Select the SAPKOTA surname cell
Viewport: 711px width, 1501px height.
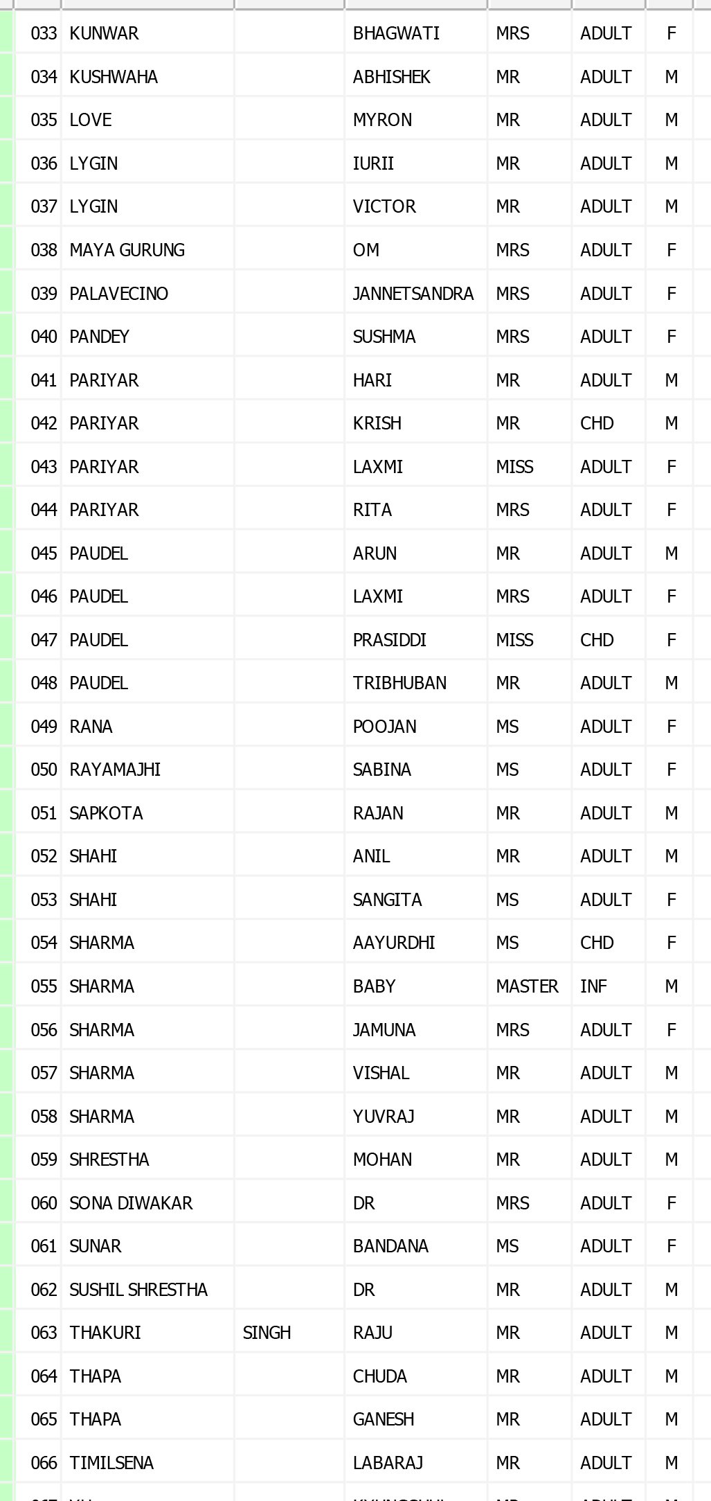point(106,813)
